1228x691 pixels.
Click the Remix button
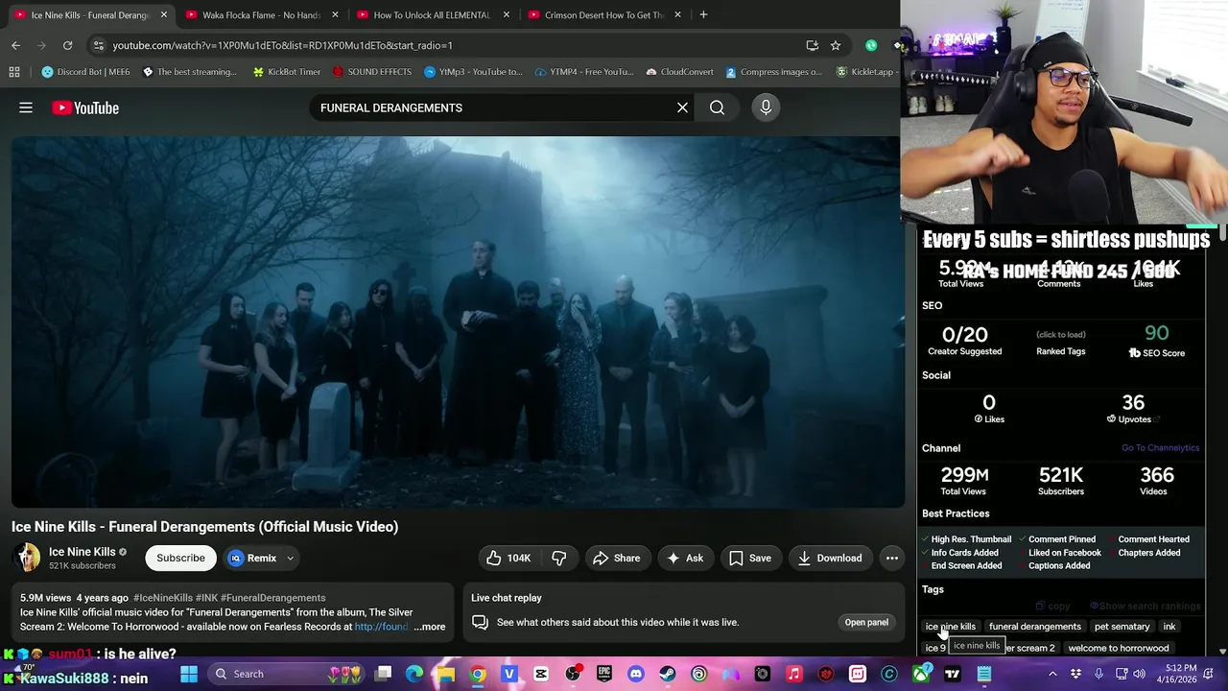[x=252, y=558]
